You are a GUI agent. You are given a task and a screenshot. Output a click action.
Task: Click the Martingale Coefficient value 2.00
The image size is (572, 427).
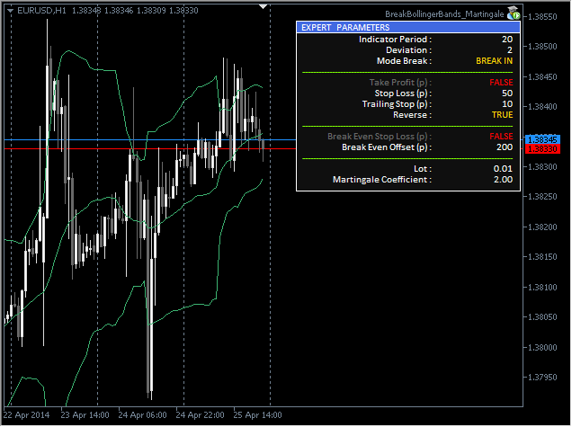pyautogui.click(x=503, y=180)
